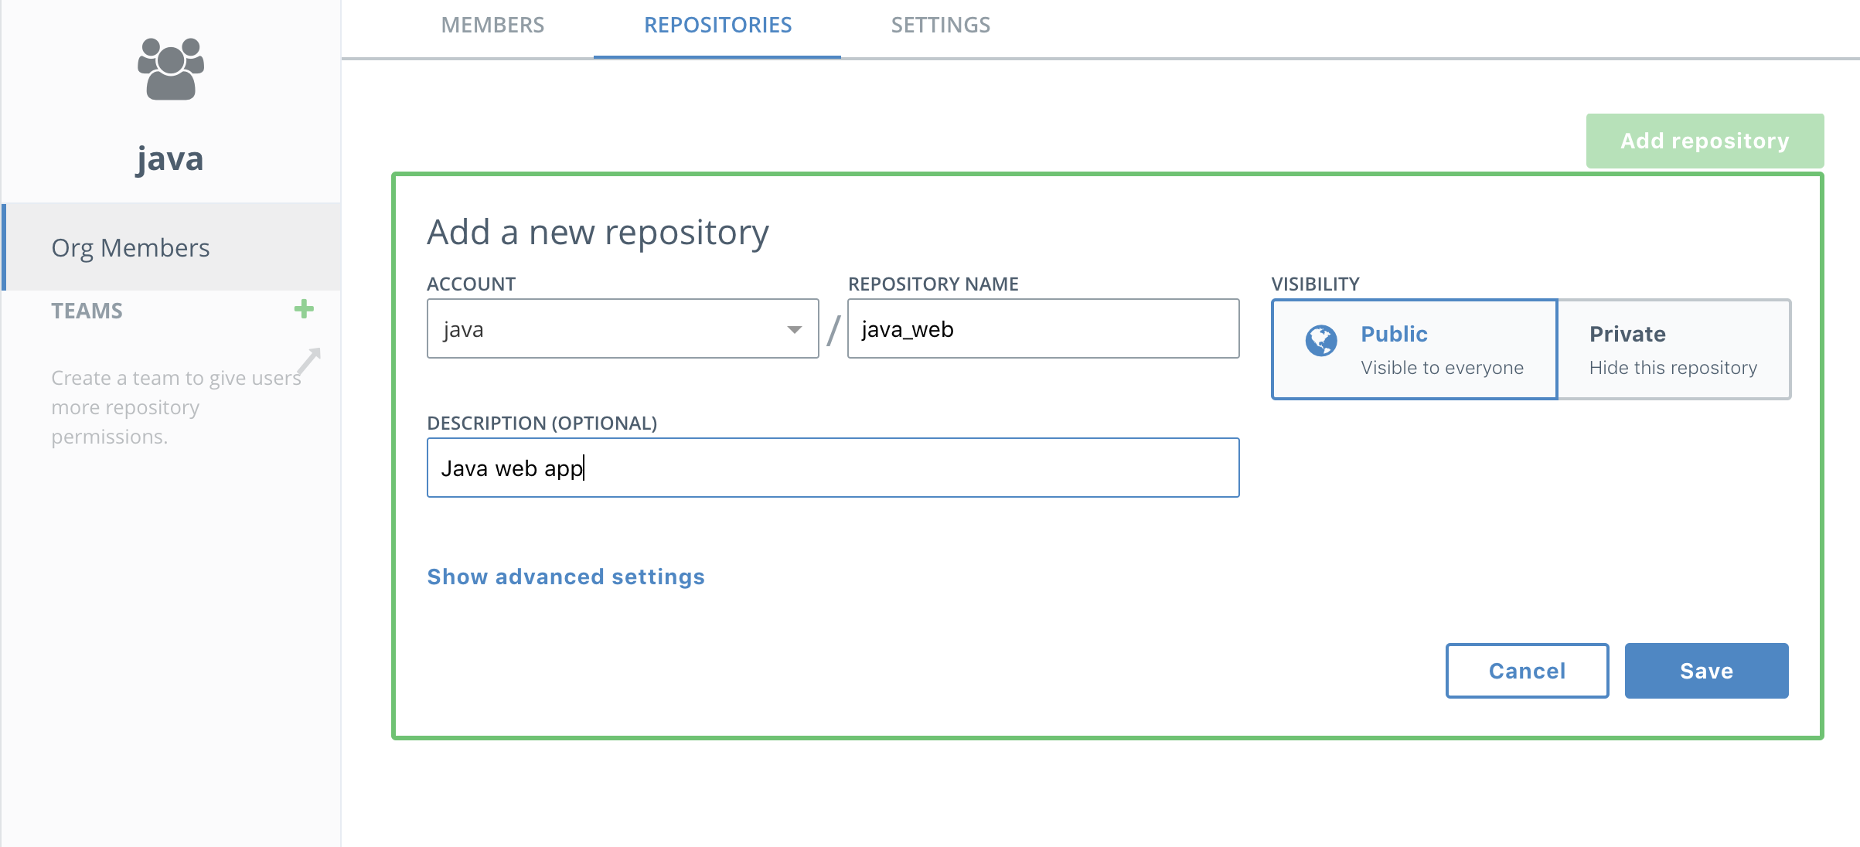The height and width of the screenshot is (847, 1860).
Task: Click the green plus icon beside TEAMS
Action: coord(304,310)
